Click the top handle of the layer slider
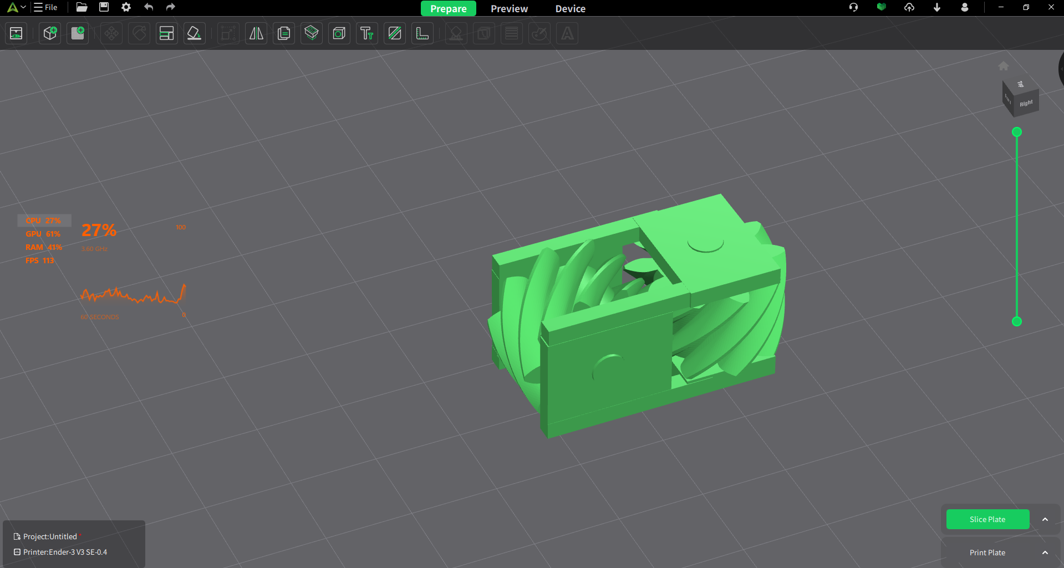1064x568 pixels. pos(1017,132)
